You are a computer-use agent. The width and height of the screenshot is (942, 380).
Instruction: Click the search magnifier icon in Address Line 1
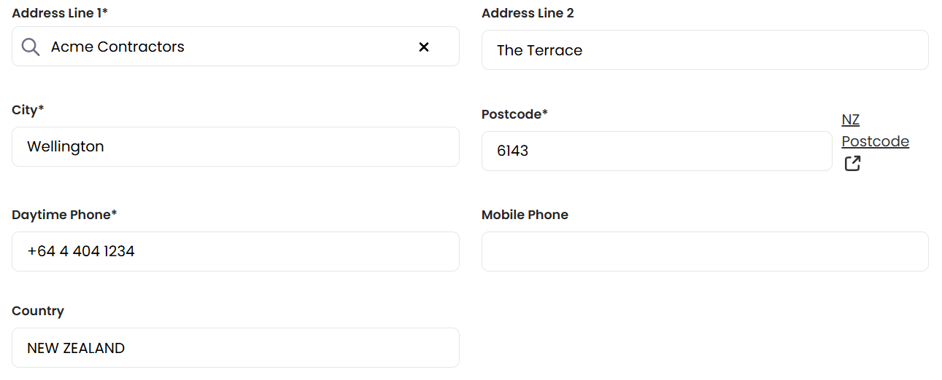click(31, 47)
